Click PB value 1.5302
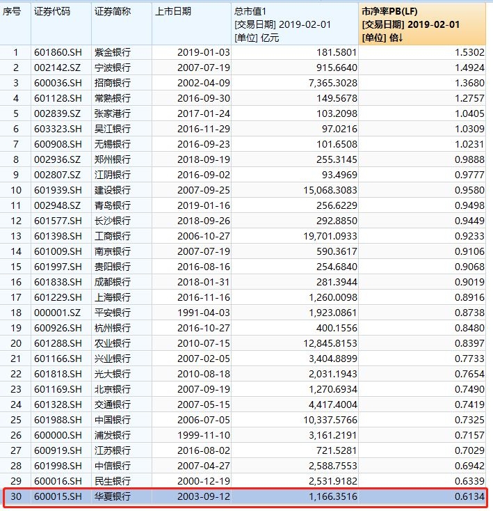 [x=469, y=52]
